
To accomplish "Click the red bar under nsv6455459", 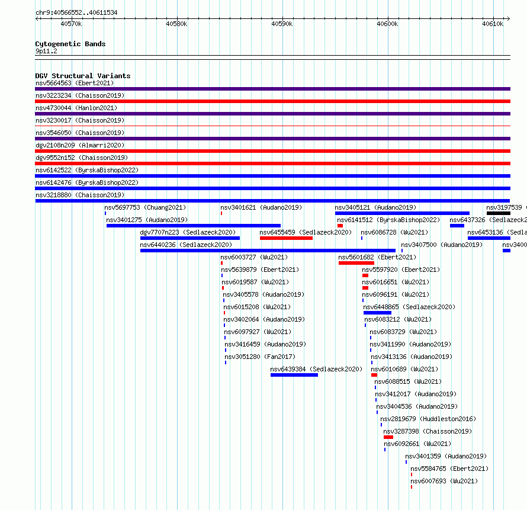I will [286, 238].
